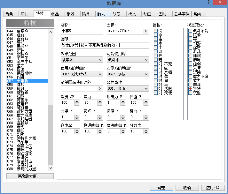228x194 pixels.
Task: Click the skill list scrollbar thumb
Action: click(x=51, y=135)
